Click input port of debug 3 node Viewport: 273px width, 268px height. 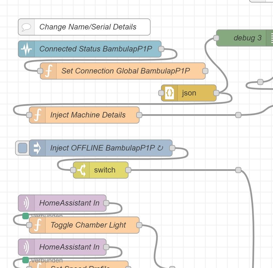[x=216, y=38]
